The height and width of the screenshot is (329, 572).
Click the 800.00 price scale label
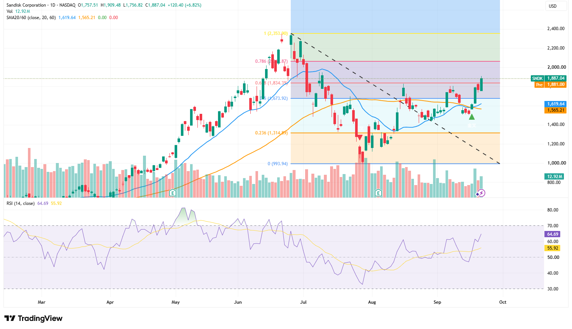(554, 182)
